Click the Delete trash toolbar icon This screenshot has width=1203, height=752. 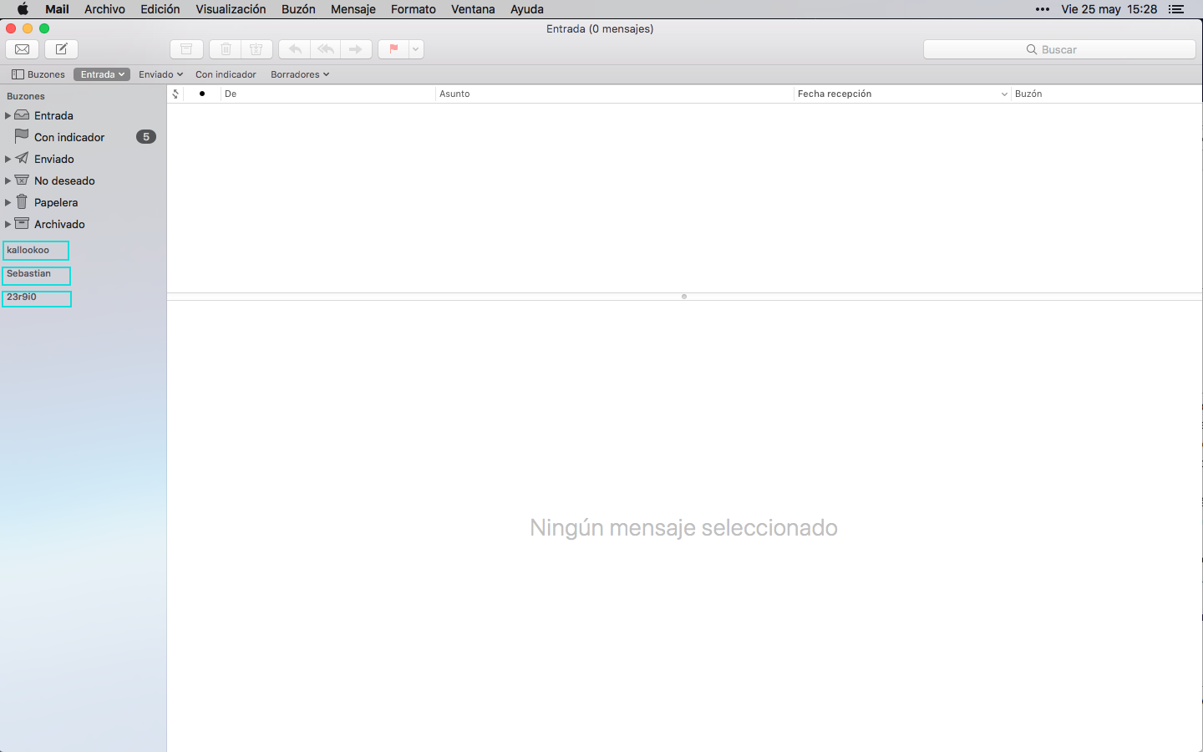pos(226,49)
